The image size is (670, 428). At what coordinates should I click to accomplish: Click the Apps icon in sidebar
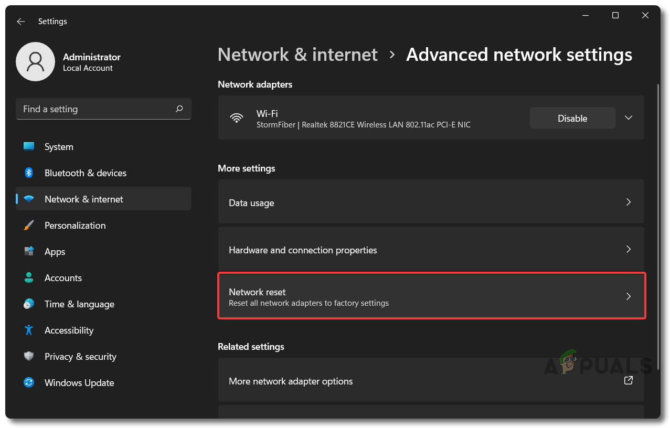tap(29, 251)
